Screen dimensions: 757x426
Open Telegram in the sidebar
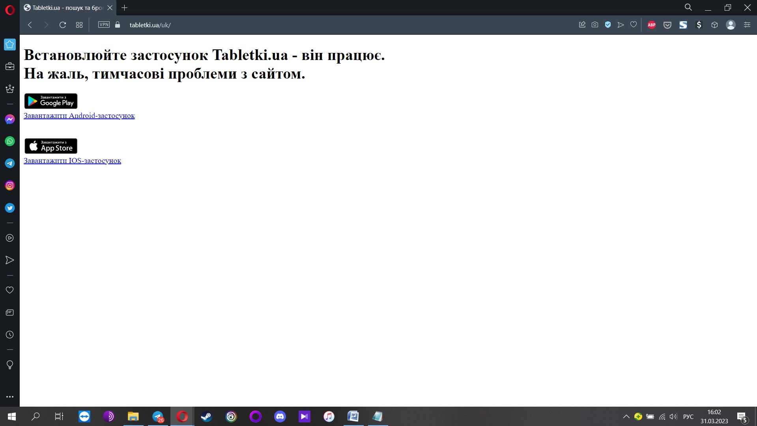click(x=10, y=163)
